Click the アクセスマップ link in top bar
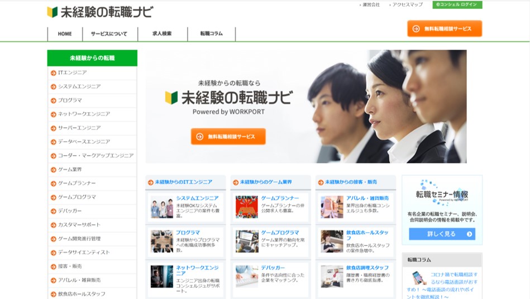This screenshot has width=530, height=299. tap(407, 4)
